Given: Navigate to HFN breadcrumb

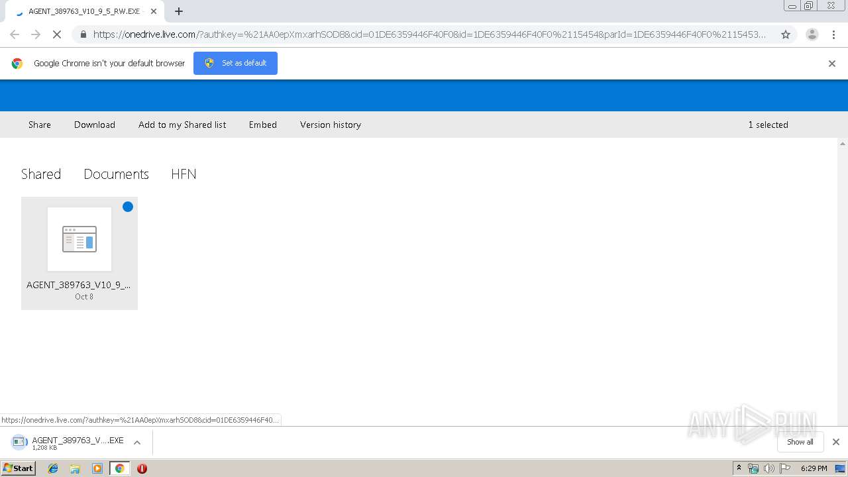Looking at the screenshot, I should (184, 174).
